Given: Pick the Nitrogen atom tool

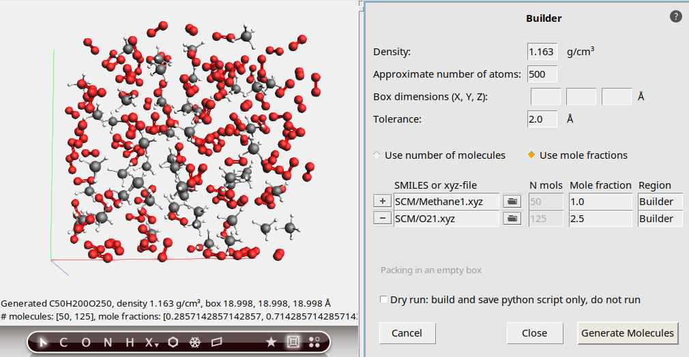Looking at the screenshot, I should 108,342.
